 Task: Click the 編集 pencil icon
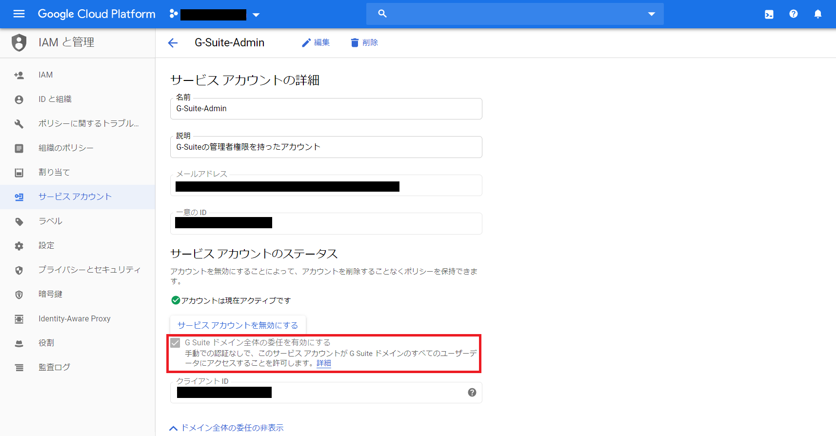[306, 43]
